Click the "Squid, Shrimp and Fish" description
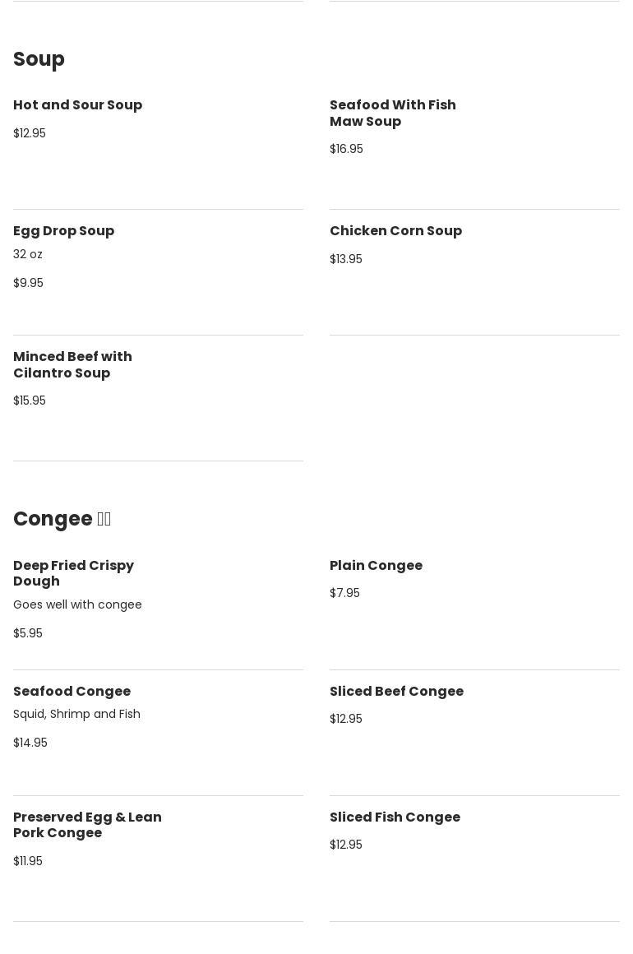 pyautogui.click(x=76, y=715)
